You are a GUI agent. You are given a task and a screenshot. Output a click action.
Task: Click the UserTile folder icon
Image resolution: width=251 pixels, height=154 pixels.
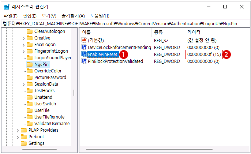click(x=30, y=110)
